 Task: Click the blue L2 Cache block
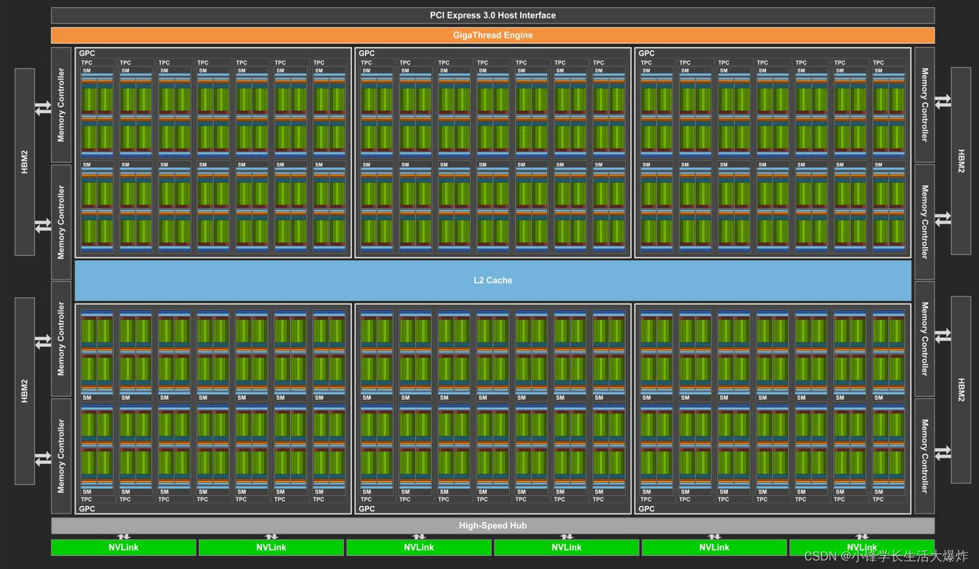(493, 280)
